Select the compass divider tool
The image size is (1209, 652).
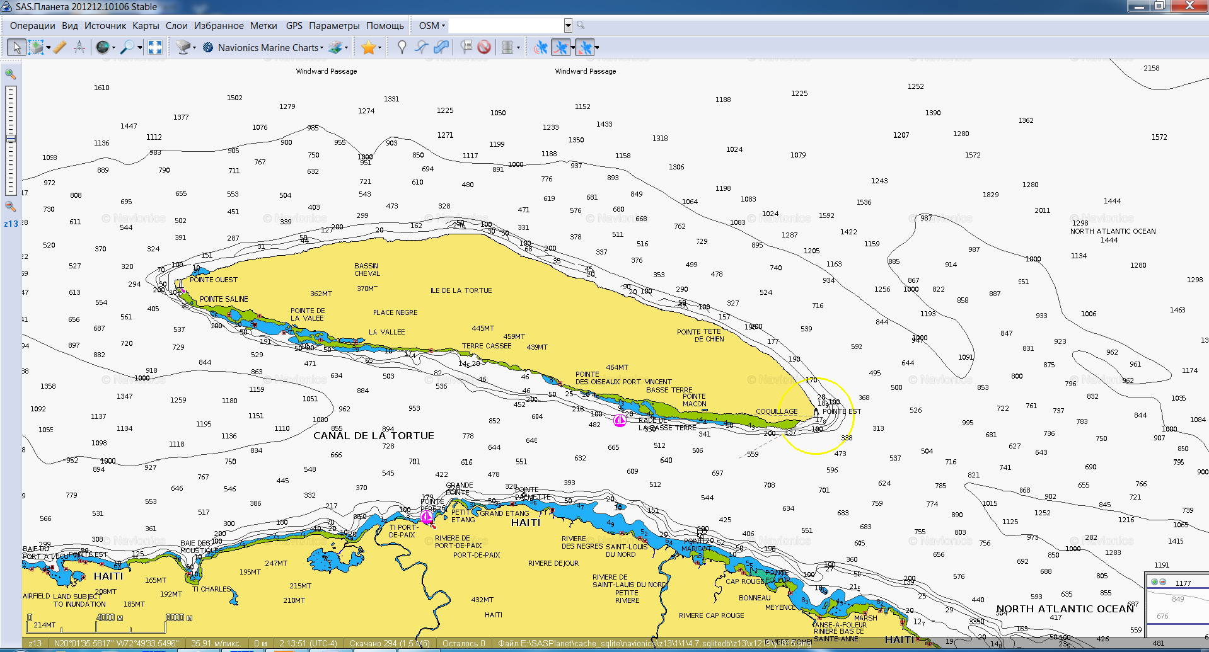[x=79, y=47]
